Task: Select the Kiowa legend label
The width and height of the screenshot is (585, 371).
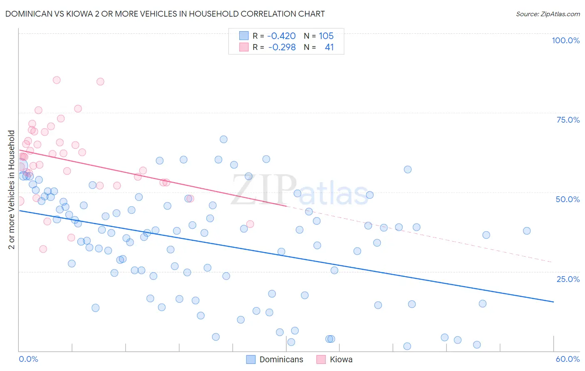Action: click(x=341, y=359)
